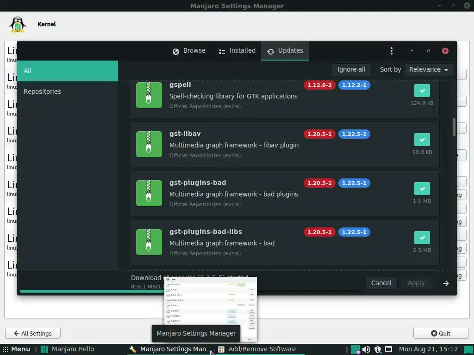This screenshot has width=474, height=355.
Task: Click the refresh icon on Updates tab
Action: pyautogui.click(x=270, y=52)
